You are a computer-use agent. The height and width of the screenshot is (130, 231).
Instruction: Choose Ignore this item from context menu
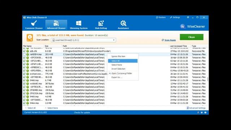(x=123, y=56)
